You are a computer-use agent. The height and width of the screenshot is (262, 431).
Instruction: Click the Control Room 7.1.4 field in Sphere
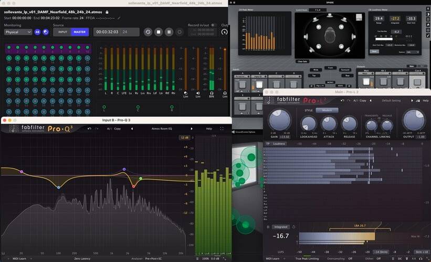318,10
